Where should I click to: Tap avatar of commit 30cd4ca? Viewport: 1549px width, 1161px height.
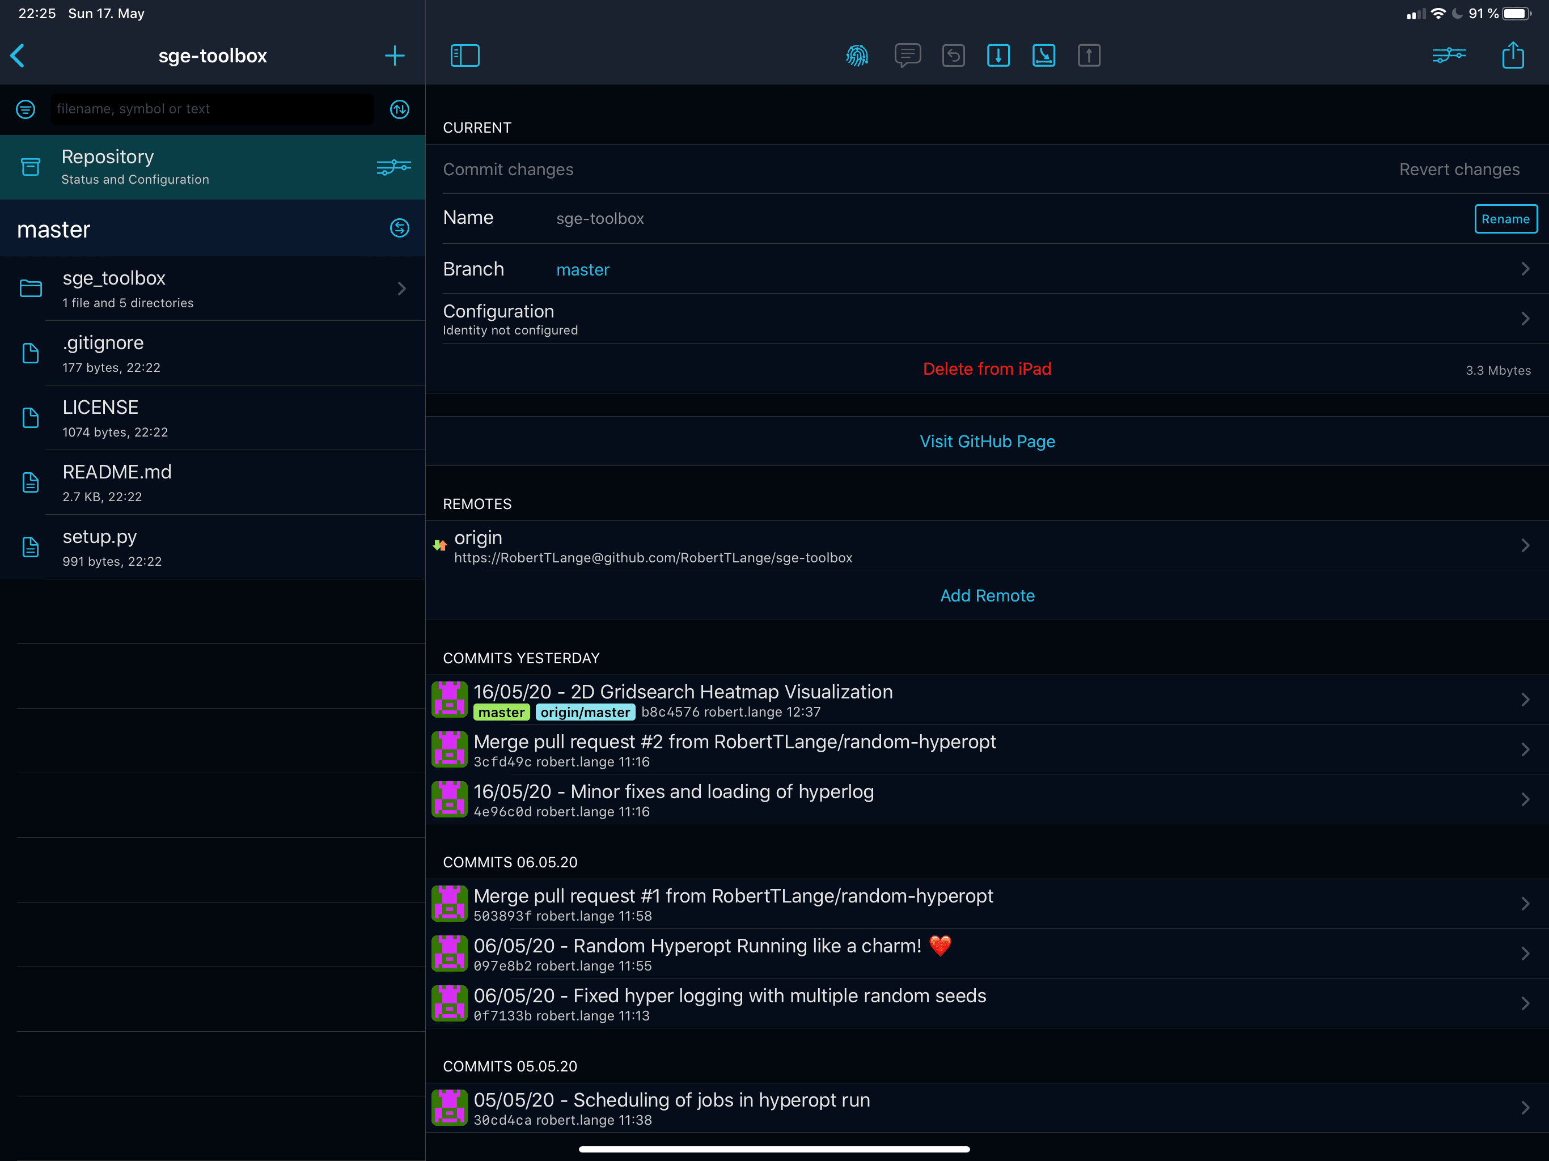pyautogui.click(x=450, y=1108)
